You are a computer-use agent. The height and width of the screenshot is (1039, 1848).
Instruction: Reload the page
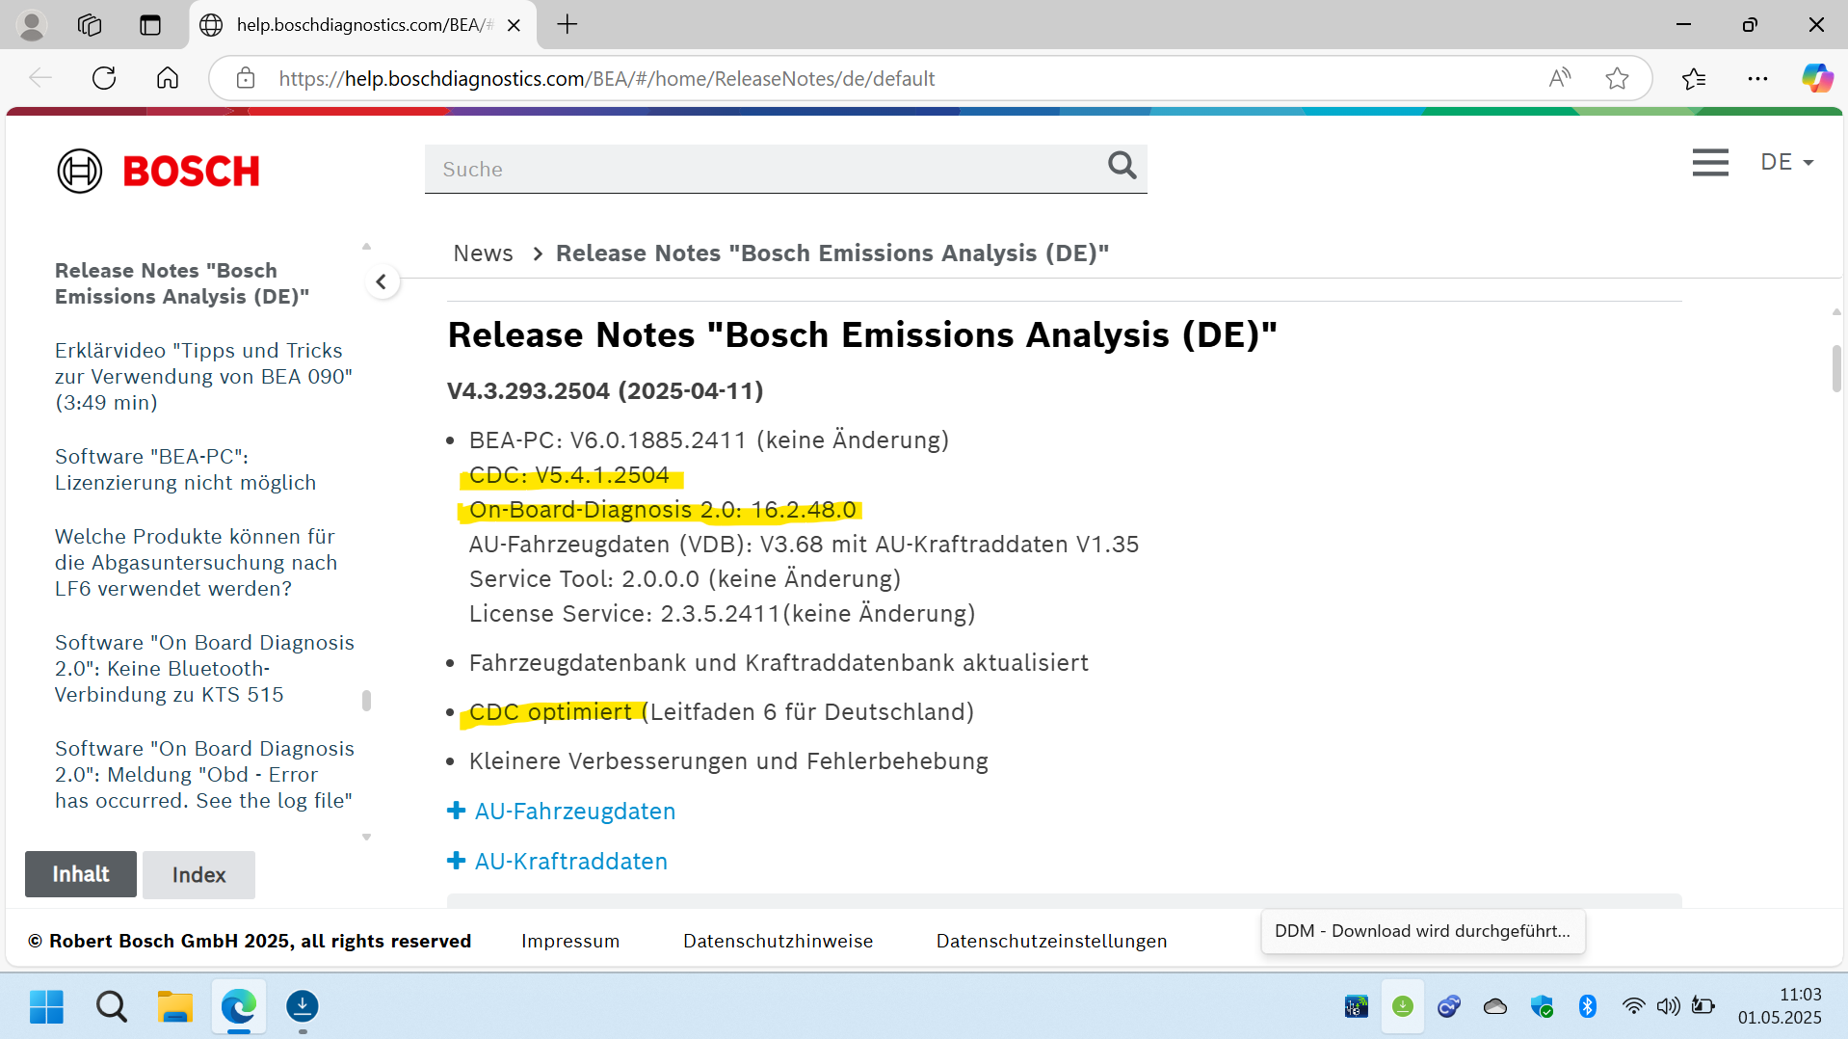[x=104, y=78]
